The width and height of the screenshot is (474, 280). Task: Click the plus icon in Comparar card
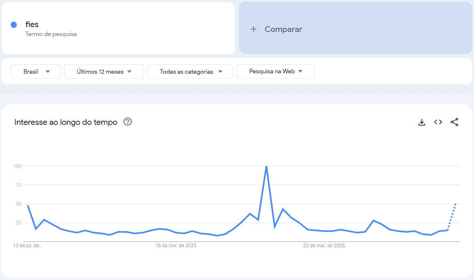(254, 29)
